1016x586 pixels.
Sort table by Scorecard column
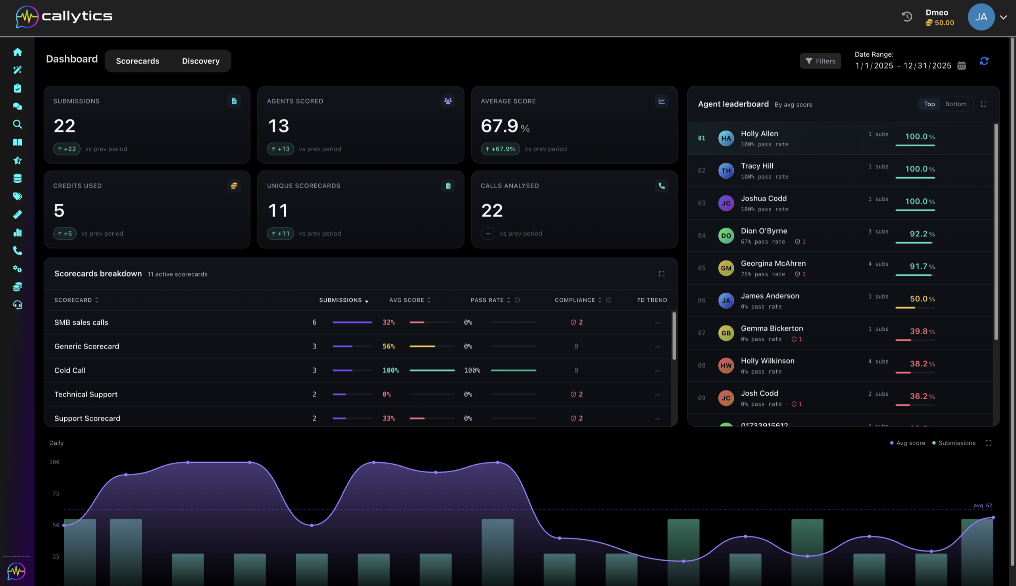pyautogui.click(x=76, y=300)
